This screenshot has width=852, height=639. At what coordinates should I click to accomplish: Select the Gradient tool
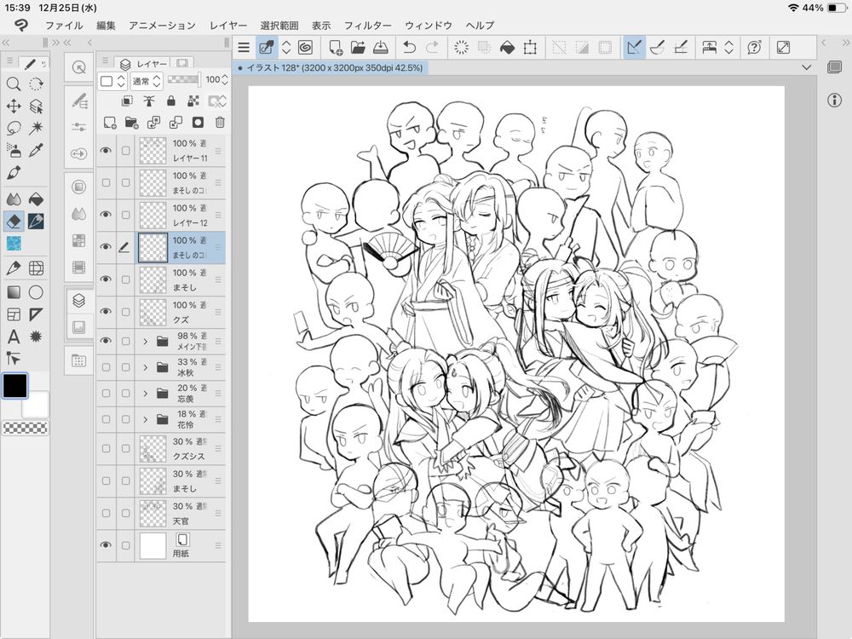click(14, 292)
